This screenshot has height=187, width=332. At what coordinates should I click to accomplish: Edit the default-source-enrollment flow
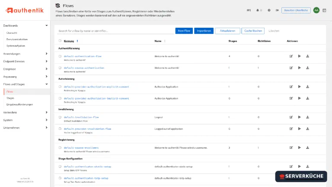291,148
